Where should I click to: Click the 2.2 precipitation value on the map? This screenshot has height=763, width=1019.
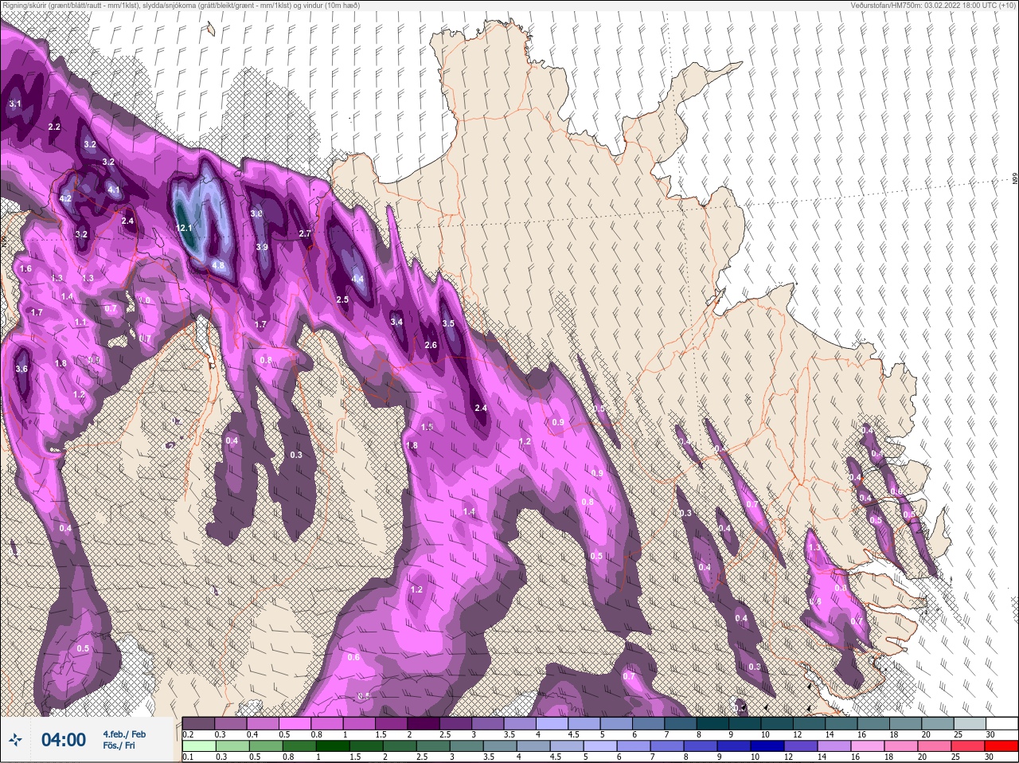[x=54, y=127]
